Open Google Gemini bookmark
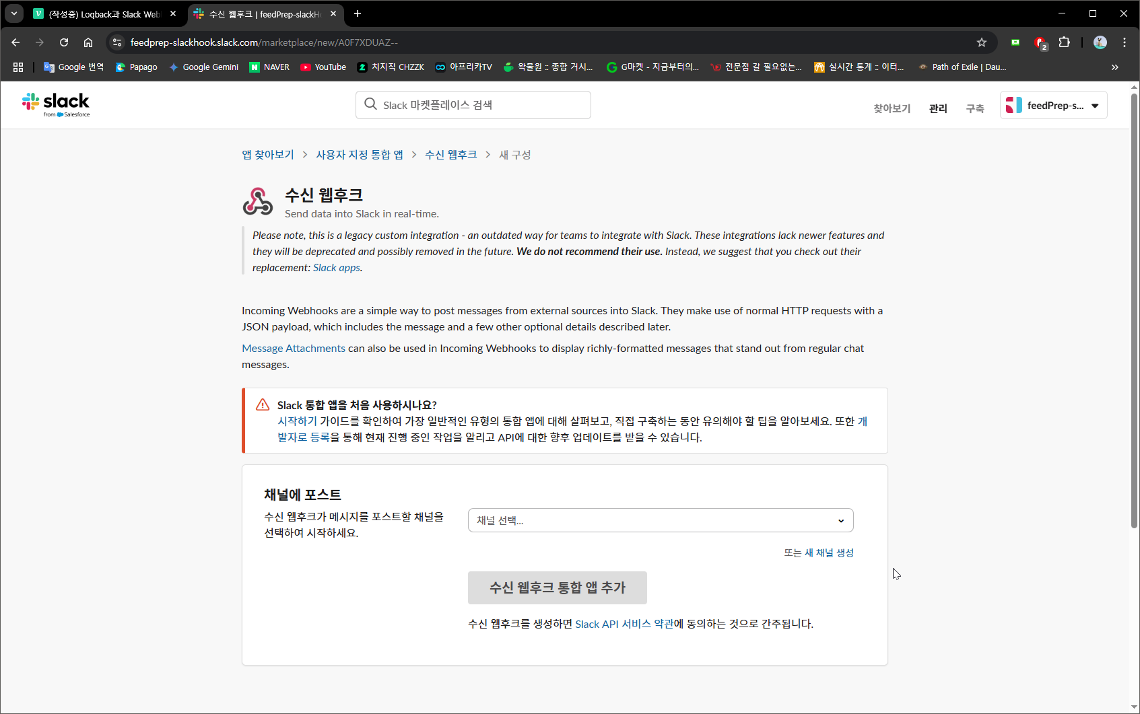 point(204,67)
